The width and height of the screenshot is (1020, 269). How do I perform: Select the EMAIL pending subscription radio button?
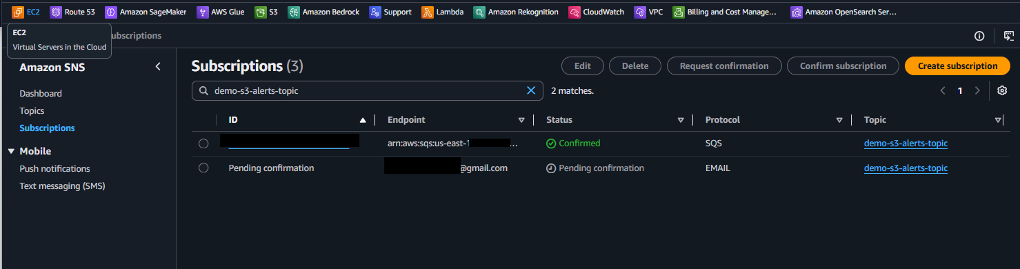[203, 168]
